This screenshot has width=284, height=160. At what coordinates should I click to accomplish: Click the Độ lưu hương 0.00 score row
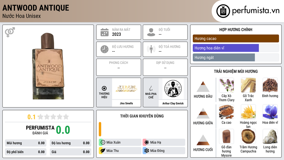(70, 143)
